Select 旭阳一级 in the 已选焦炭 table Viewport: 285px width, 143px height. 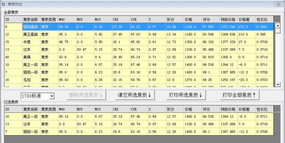(x=139, y=132)
